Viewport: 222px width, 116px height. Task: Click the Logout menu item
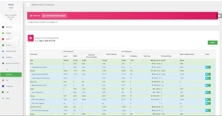[x=8, y=98]
